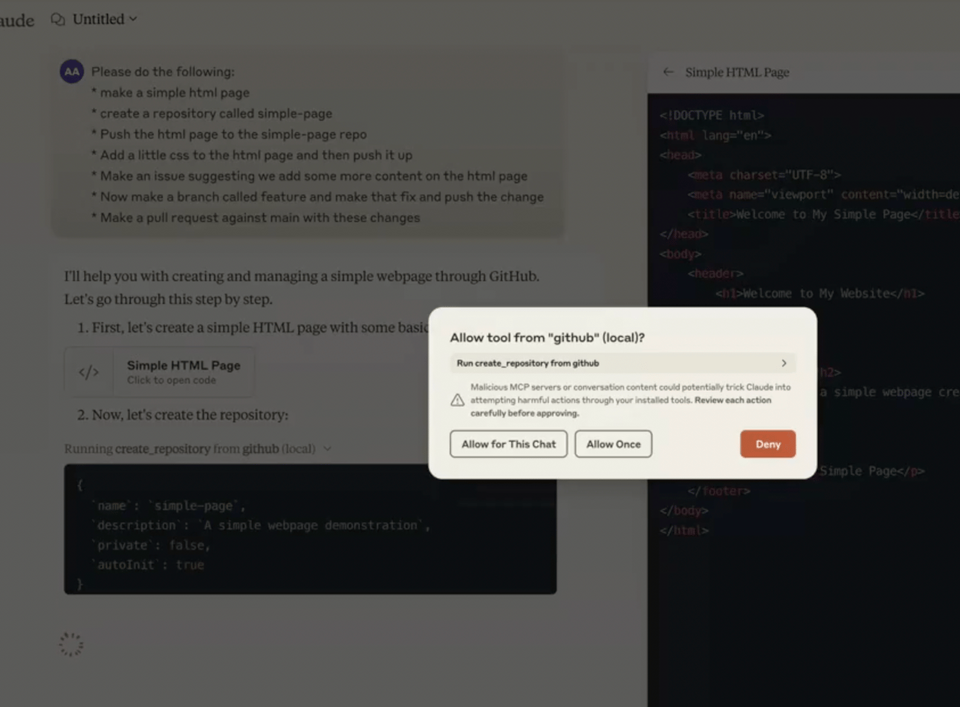This screenshot has height=707, width=960.
Task: Click the code brackets icon on the artifact card
Action: pos(88,372)
